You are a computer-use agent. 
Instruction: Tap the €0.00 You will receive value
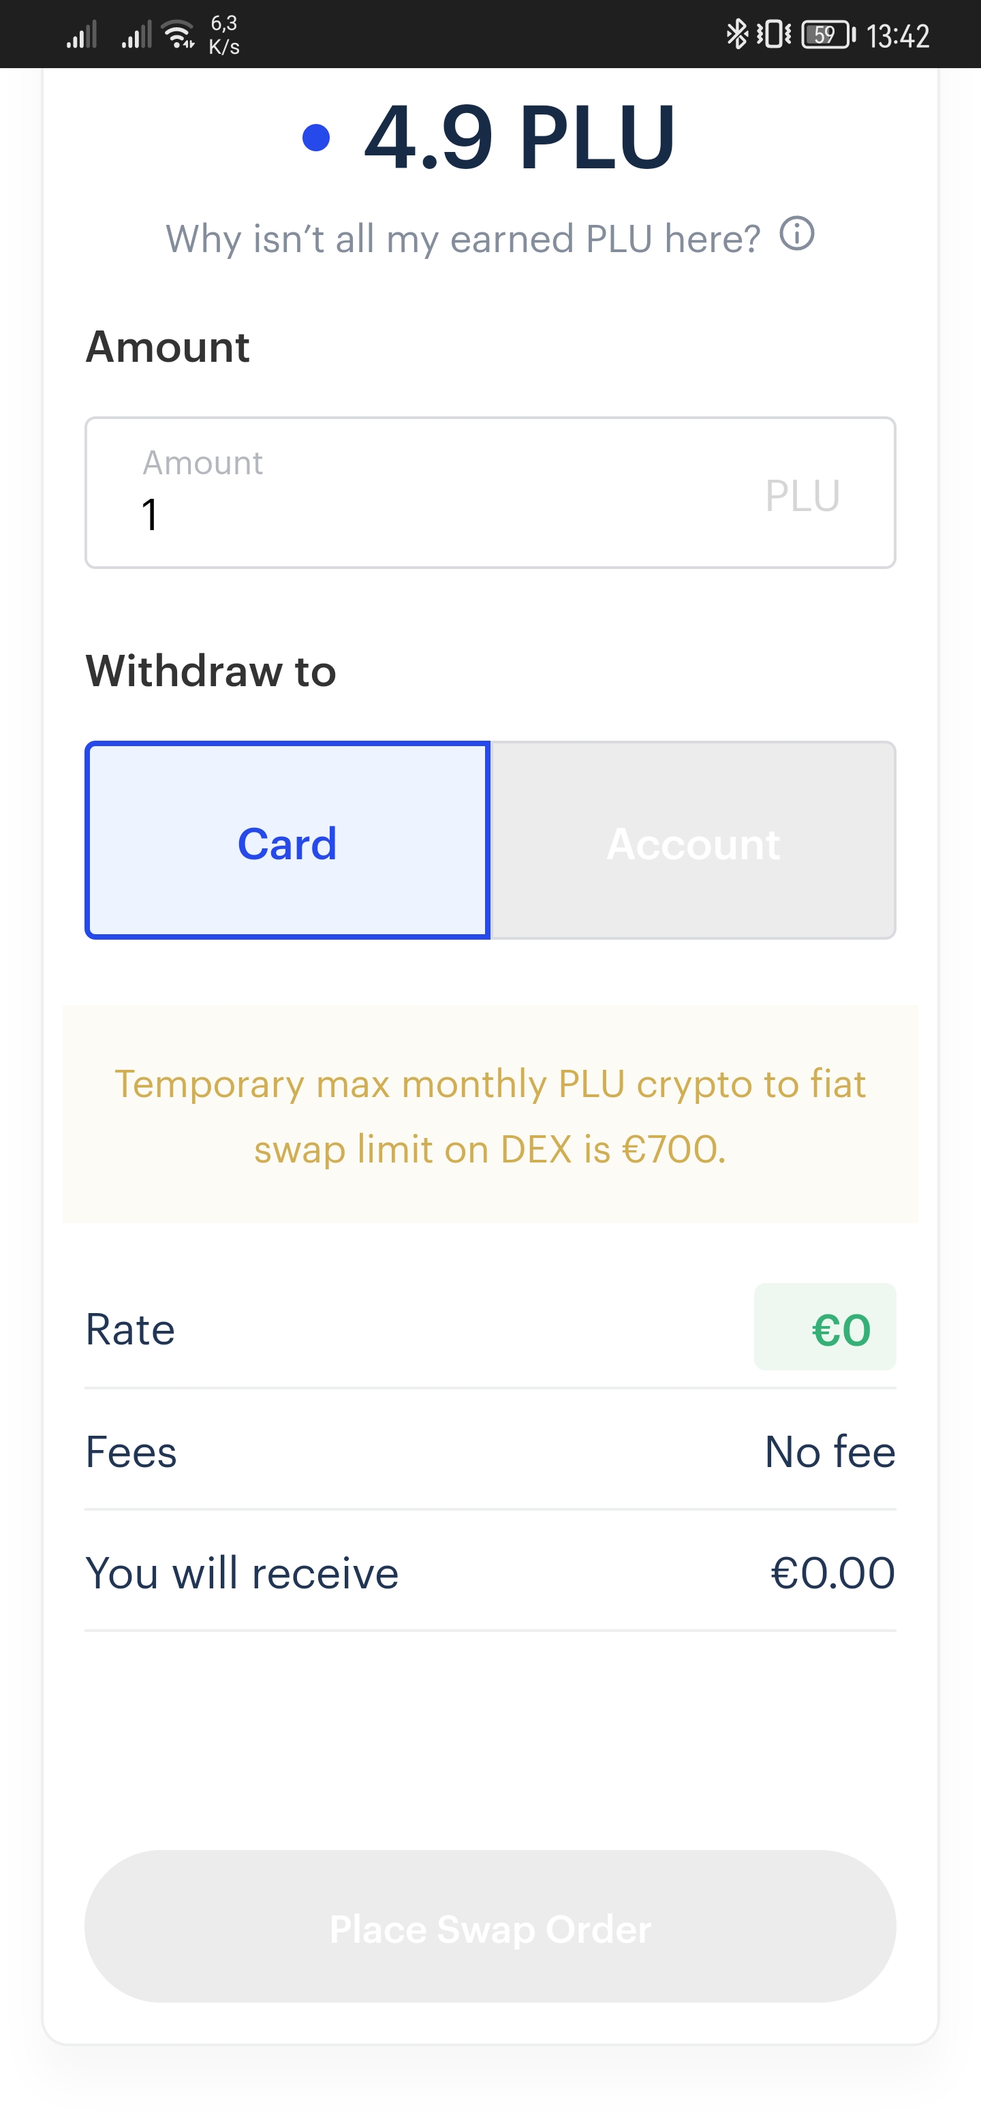tap(832, 1572)
